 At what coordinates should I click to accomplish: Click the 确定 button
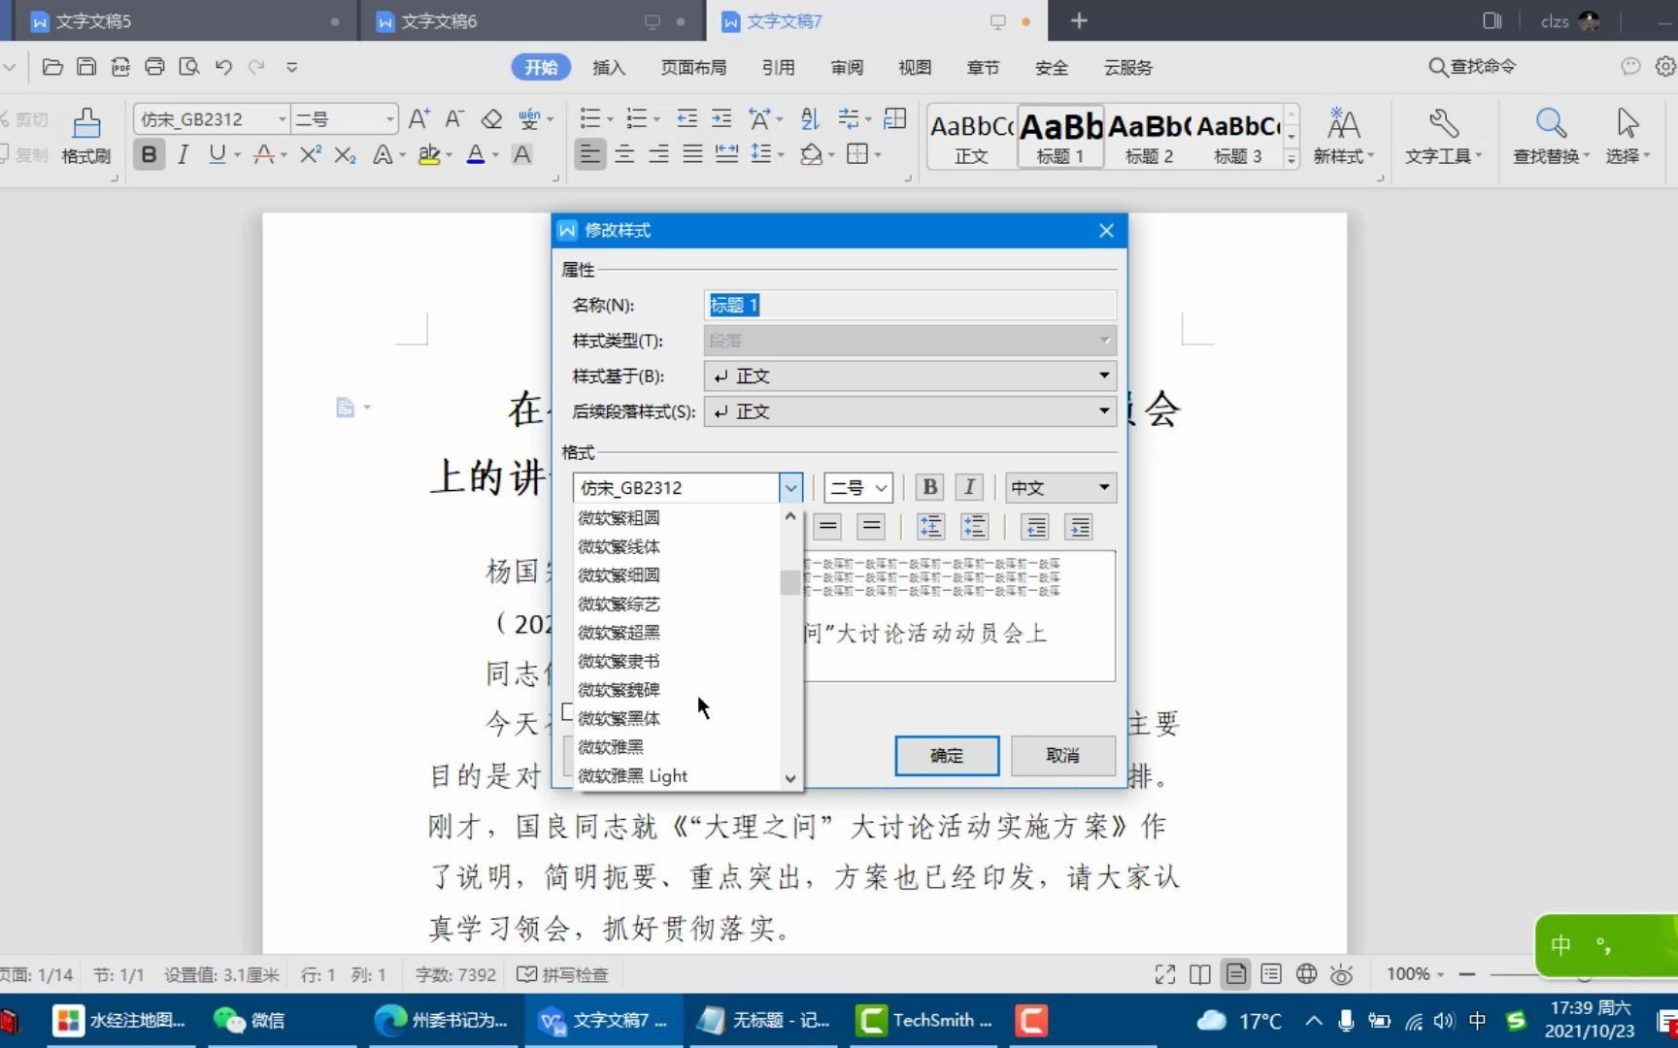(947, 756)
